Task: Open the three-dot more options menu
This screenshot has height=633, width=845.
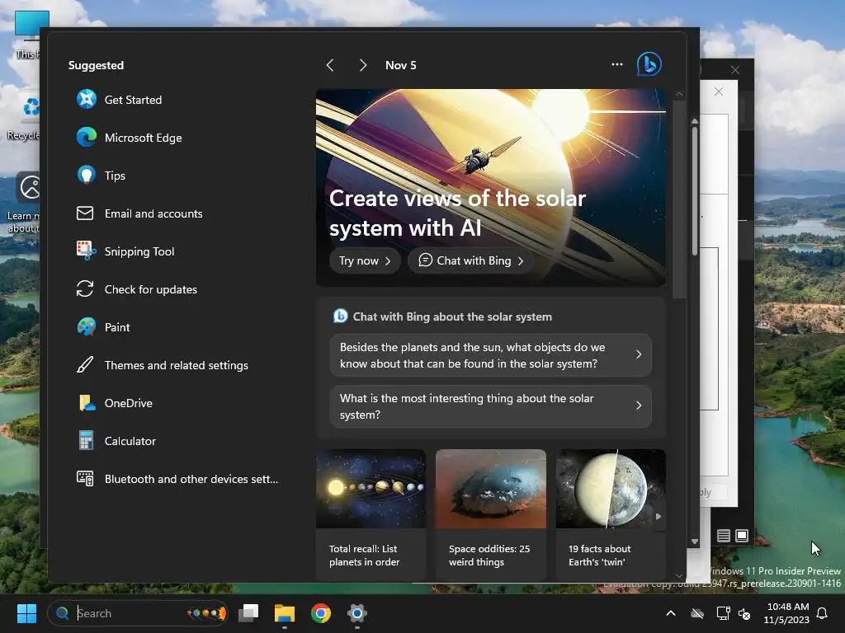Action: (x=617, y=64)
